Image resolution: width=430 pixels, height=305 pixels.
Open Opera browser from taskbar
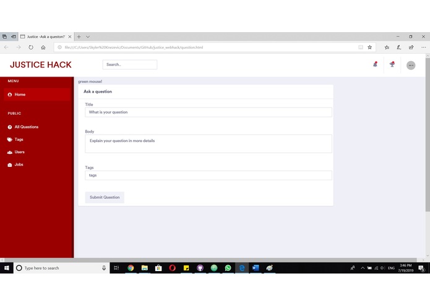[172, 268]
